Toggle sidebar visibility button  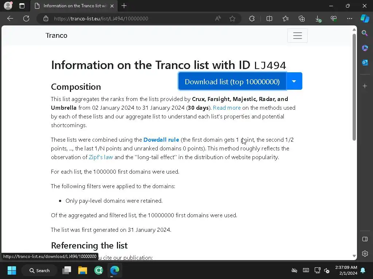[x=365, y=239]
